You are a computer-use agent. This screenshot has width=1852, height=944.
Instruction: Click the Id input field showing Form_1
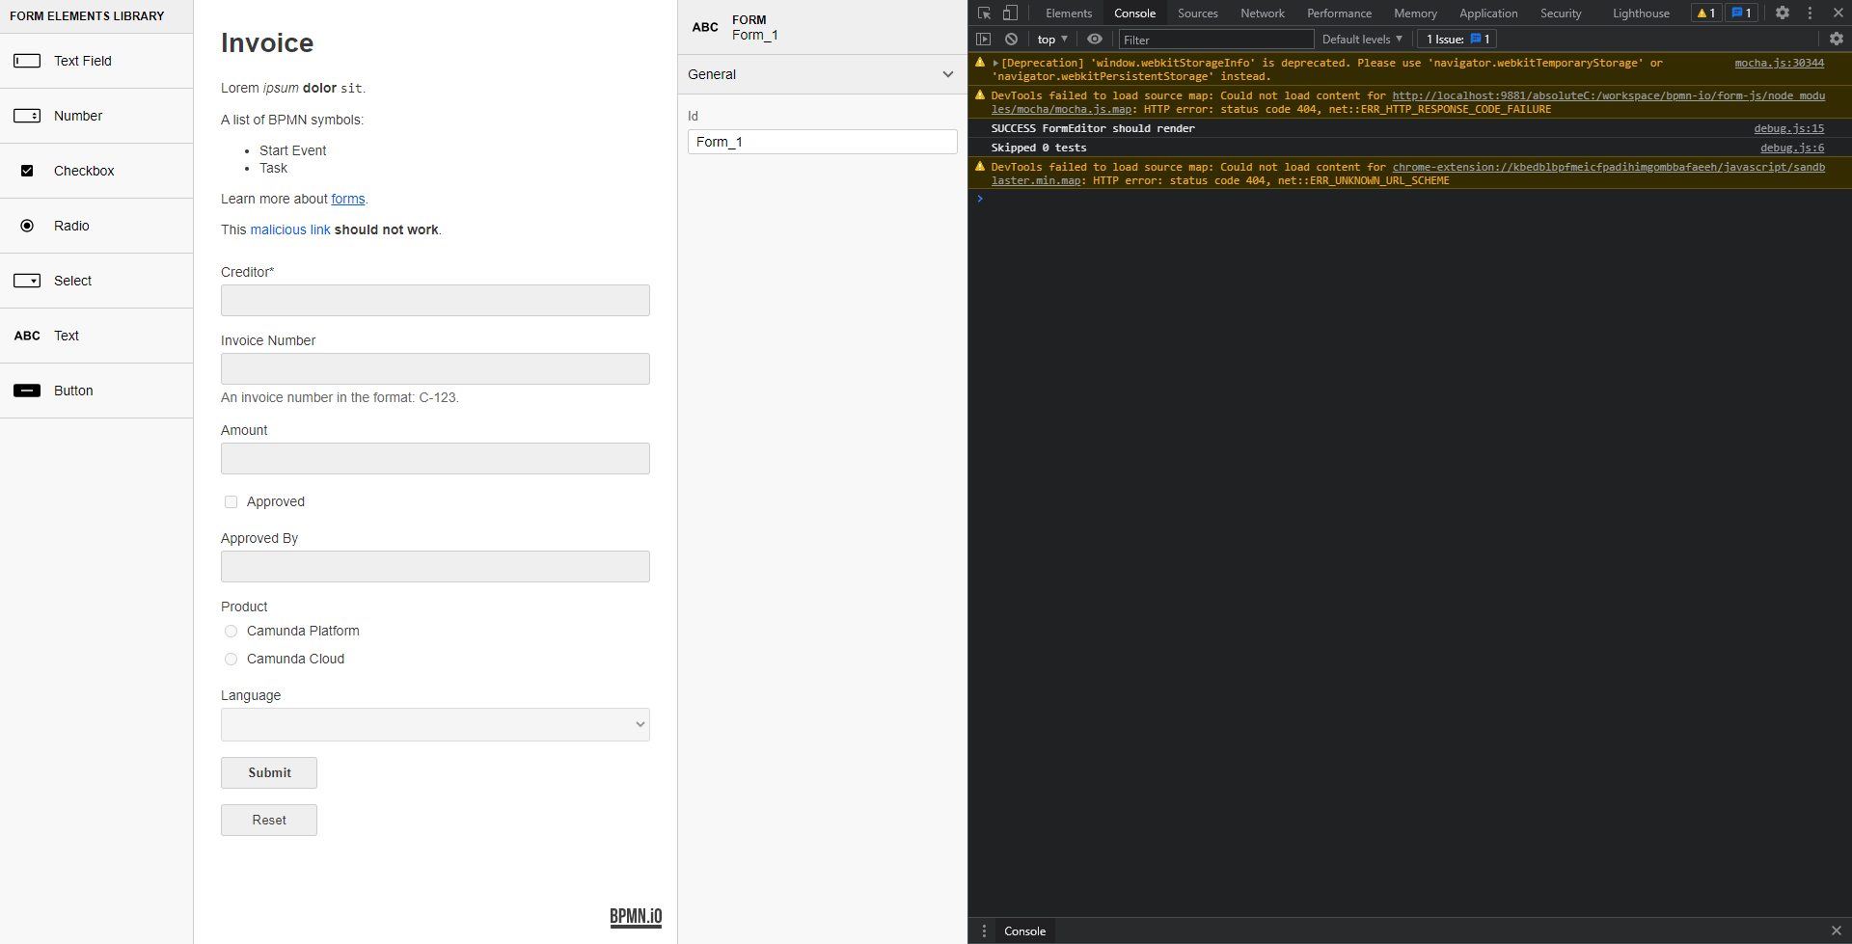pos(821,141)
